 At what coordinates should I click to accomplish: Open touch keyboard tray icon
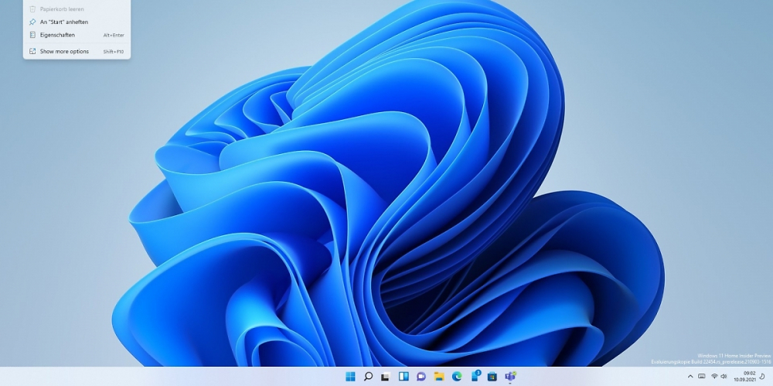(x=702, y=377)
